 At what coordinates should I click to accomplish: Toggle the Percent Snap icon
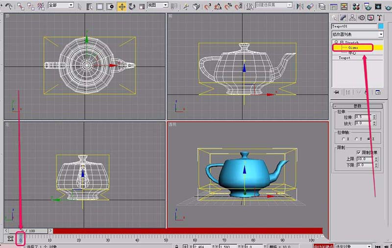click(228, 6)
